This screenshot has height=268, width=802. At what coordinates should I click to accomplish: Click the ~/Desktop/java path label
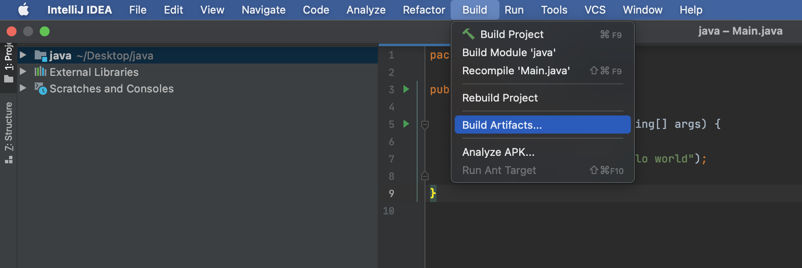point(115,56)
